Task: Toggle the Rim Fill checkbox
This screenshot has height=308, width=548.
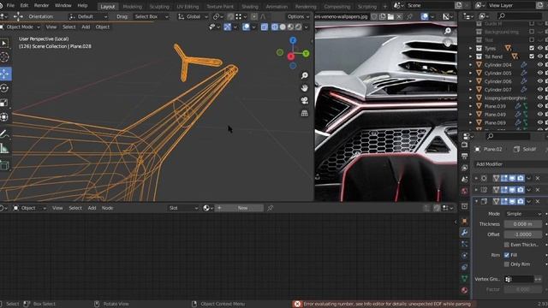Action: click(506, 255)
